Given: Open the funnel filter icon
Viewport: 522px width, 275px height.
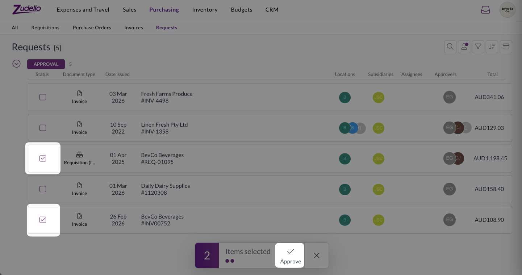Looking at the screenshot, I should click(x=478, y=47).
